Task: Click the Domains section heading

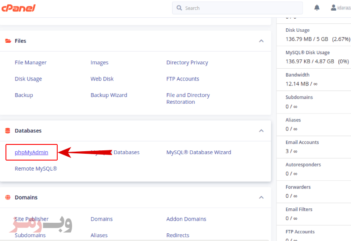Action: (26, 197)
